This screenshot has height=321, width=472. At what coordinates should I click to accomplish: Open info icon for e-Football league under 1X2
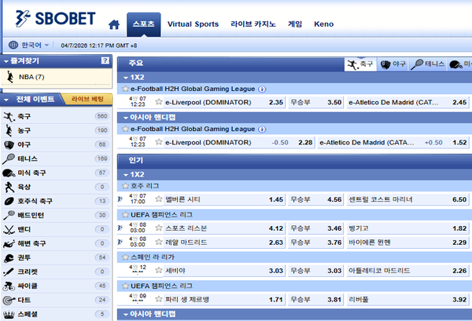[262, 89]
